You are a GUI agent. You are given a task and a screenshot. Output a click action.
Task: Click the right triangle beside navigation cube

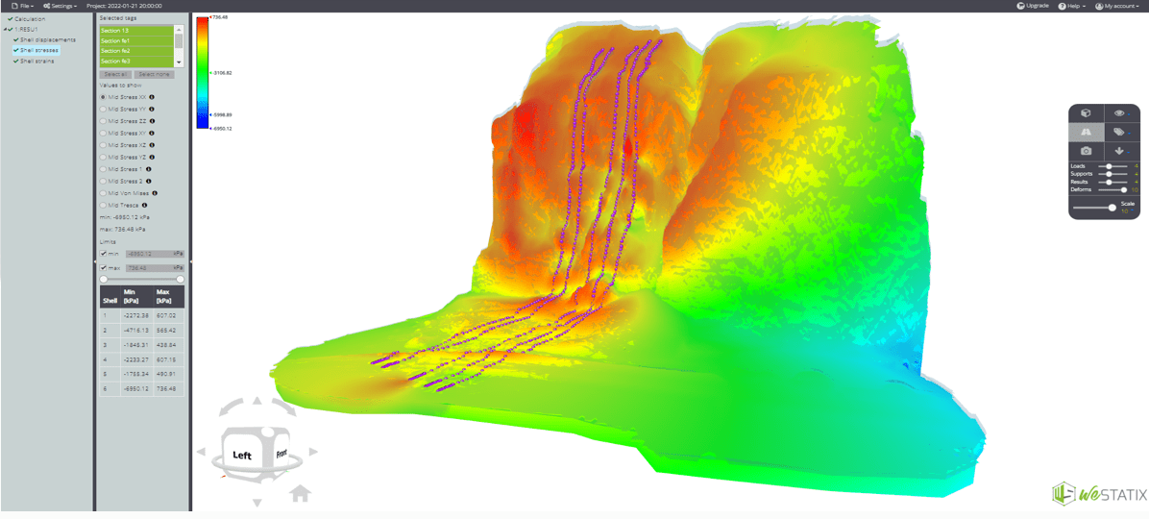(x=313, y=453)
